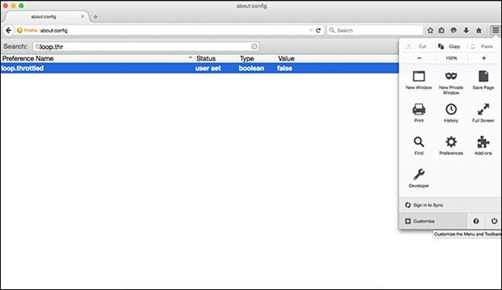The width and height of the screenshot is (502, 290).
Task: Go to the Home page icon
Action: 479,30
